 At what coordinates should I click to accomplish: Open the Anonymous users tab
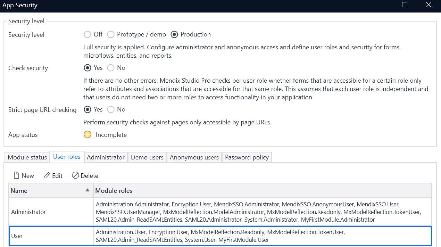click(194, 157)
